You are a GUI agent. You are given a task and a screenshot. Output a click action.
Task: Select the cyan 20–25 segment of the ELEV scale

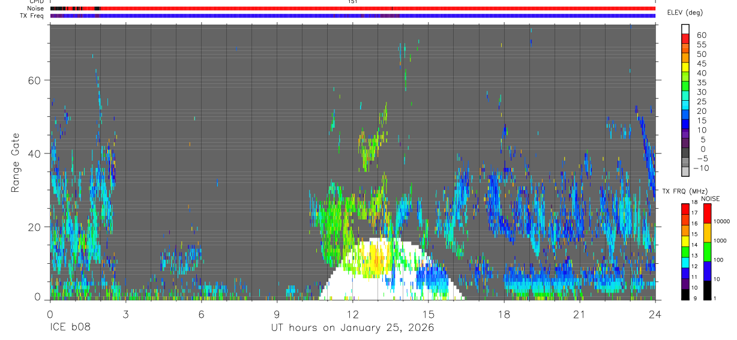coord(685,106)
